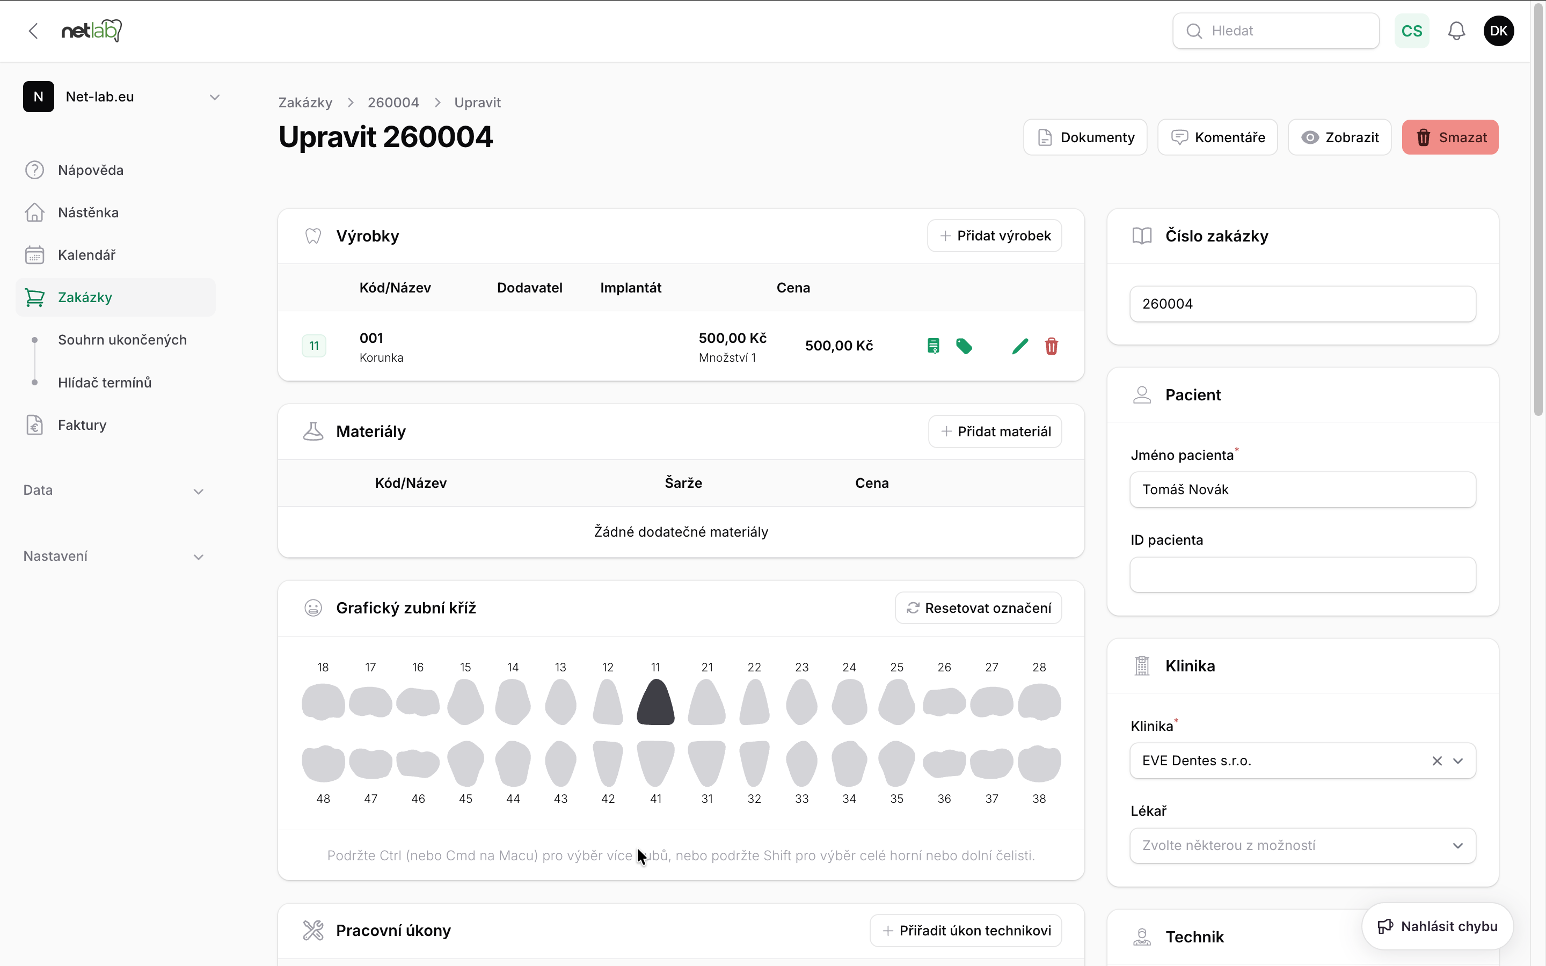
Task: Open Zakázky in the sidebar
Action: [x=115, y=297]
